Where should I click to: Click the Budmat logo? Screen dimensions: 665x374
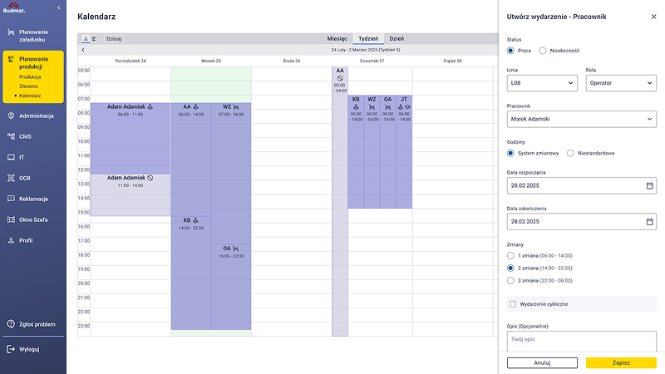point(13,7)
